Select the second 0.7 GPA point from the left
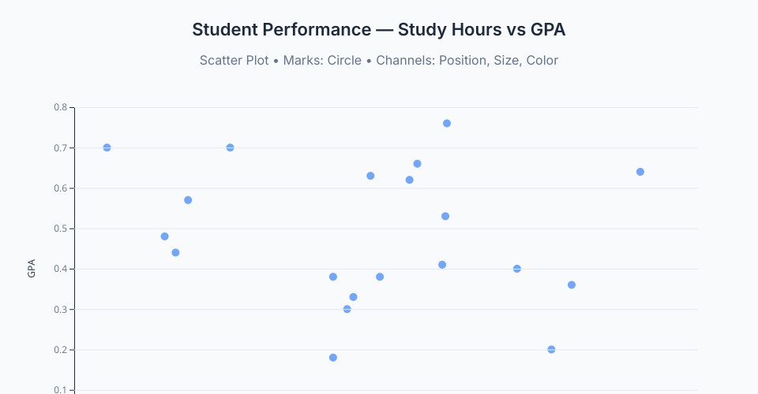758x394 pixels. tap(230, 147)
